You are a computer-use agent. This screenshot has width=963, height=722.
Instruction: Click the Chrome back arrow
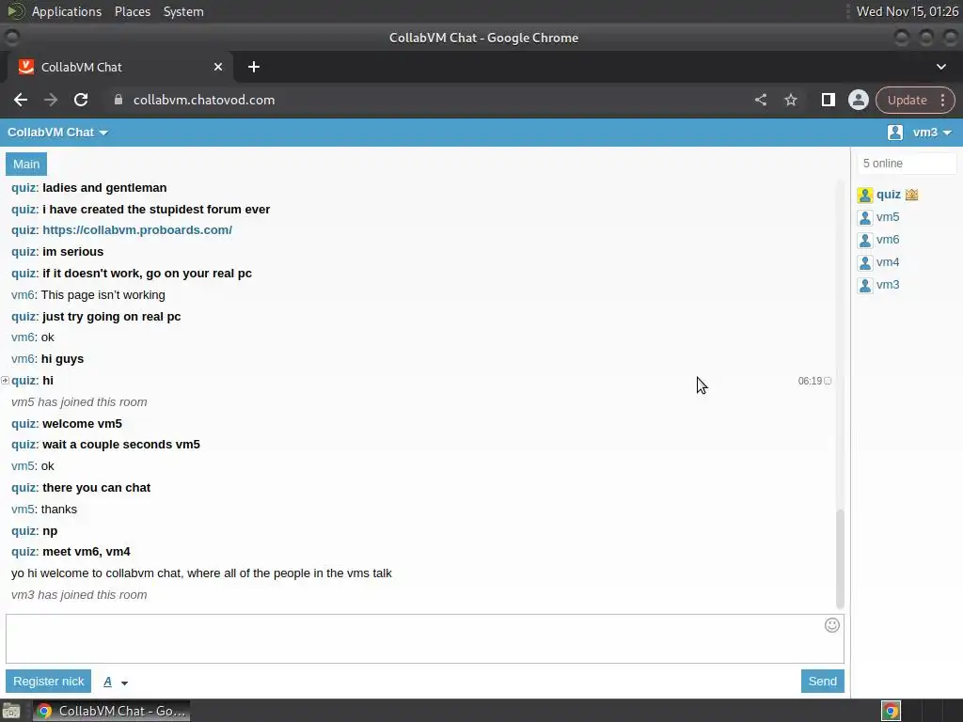[21, 100]
